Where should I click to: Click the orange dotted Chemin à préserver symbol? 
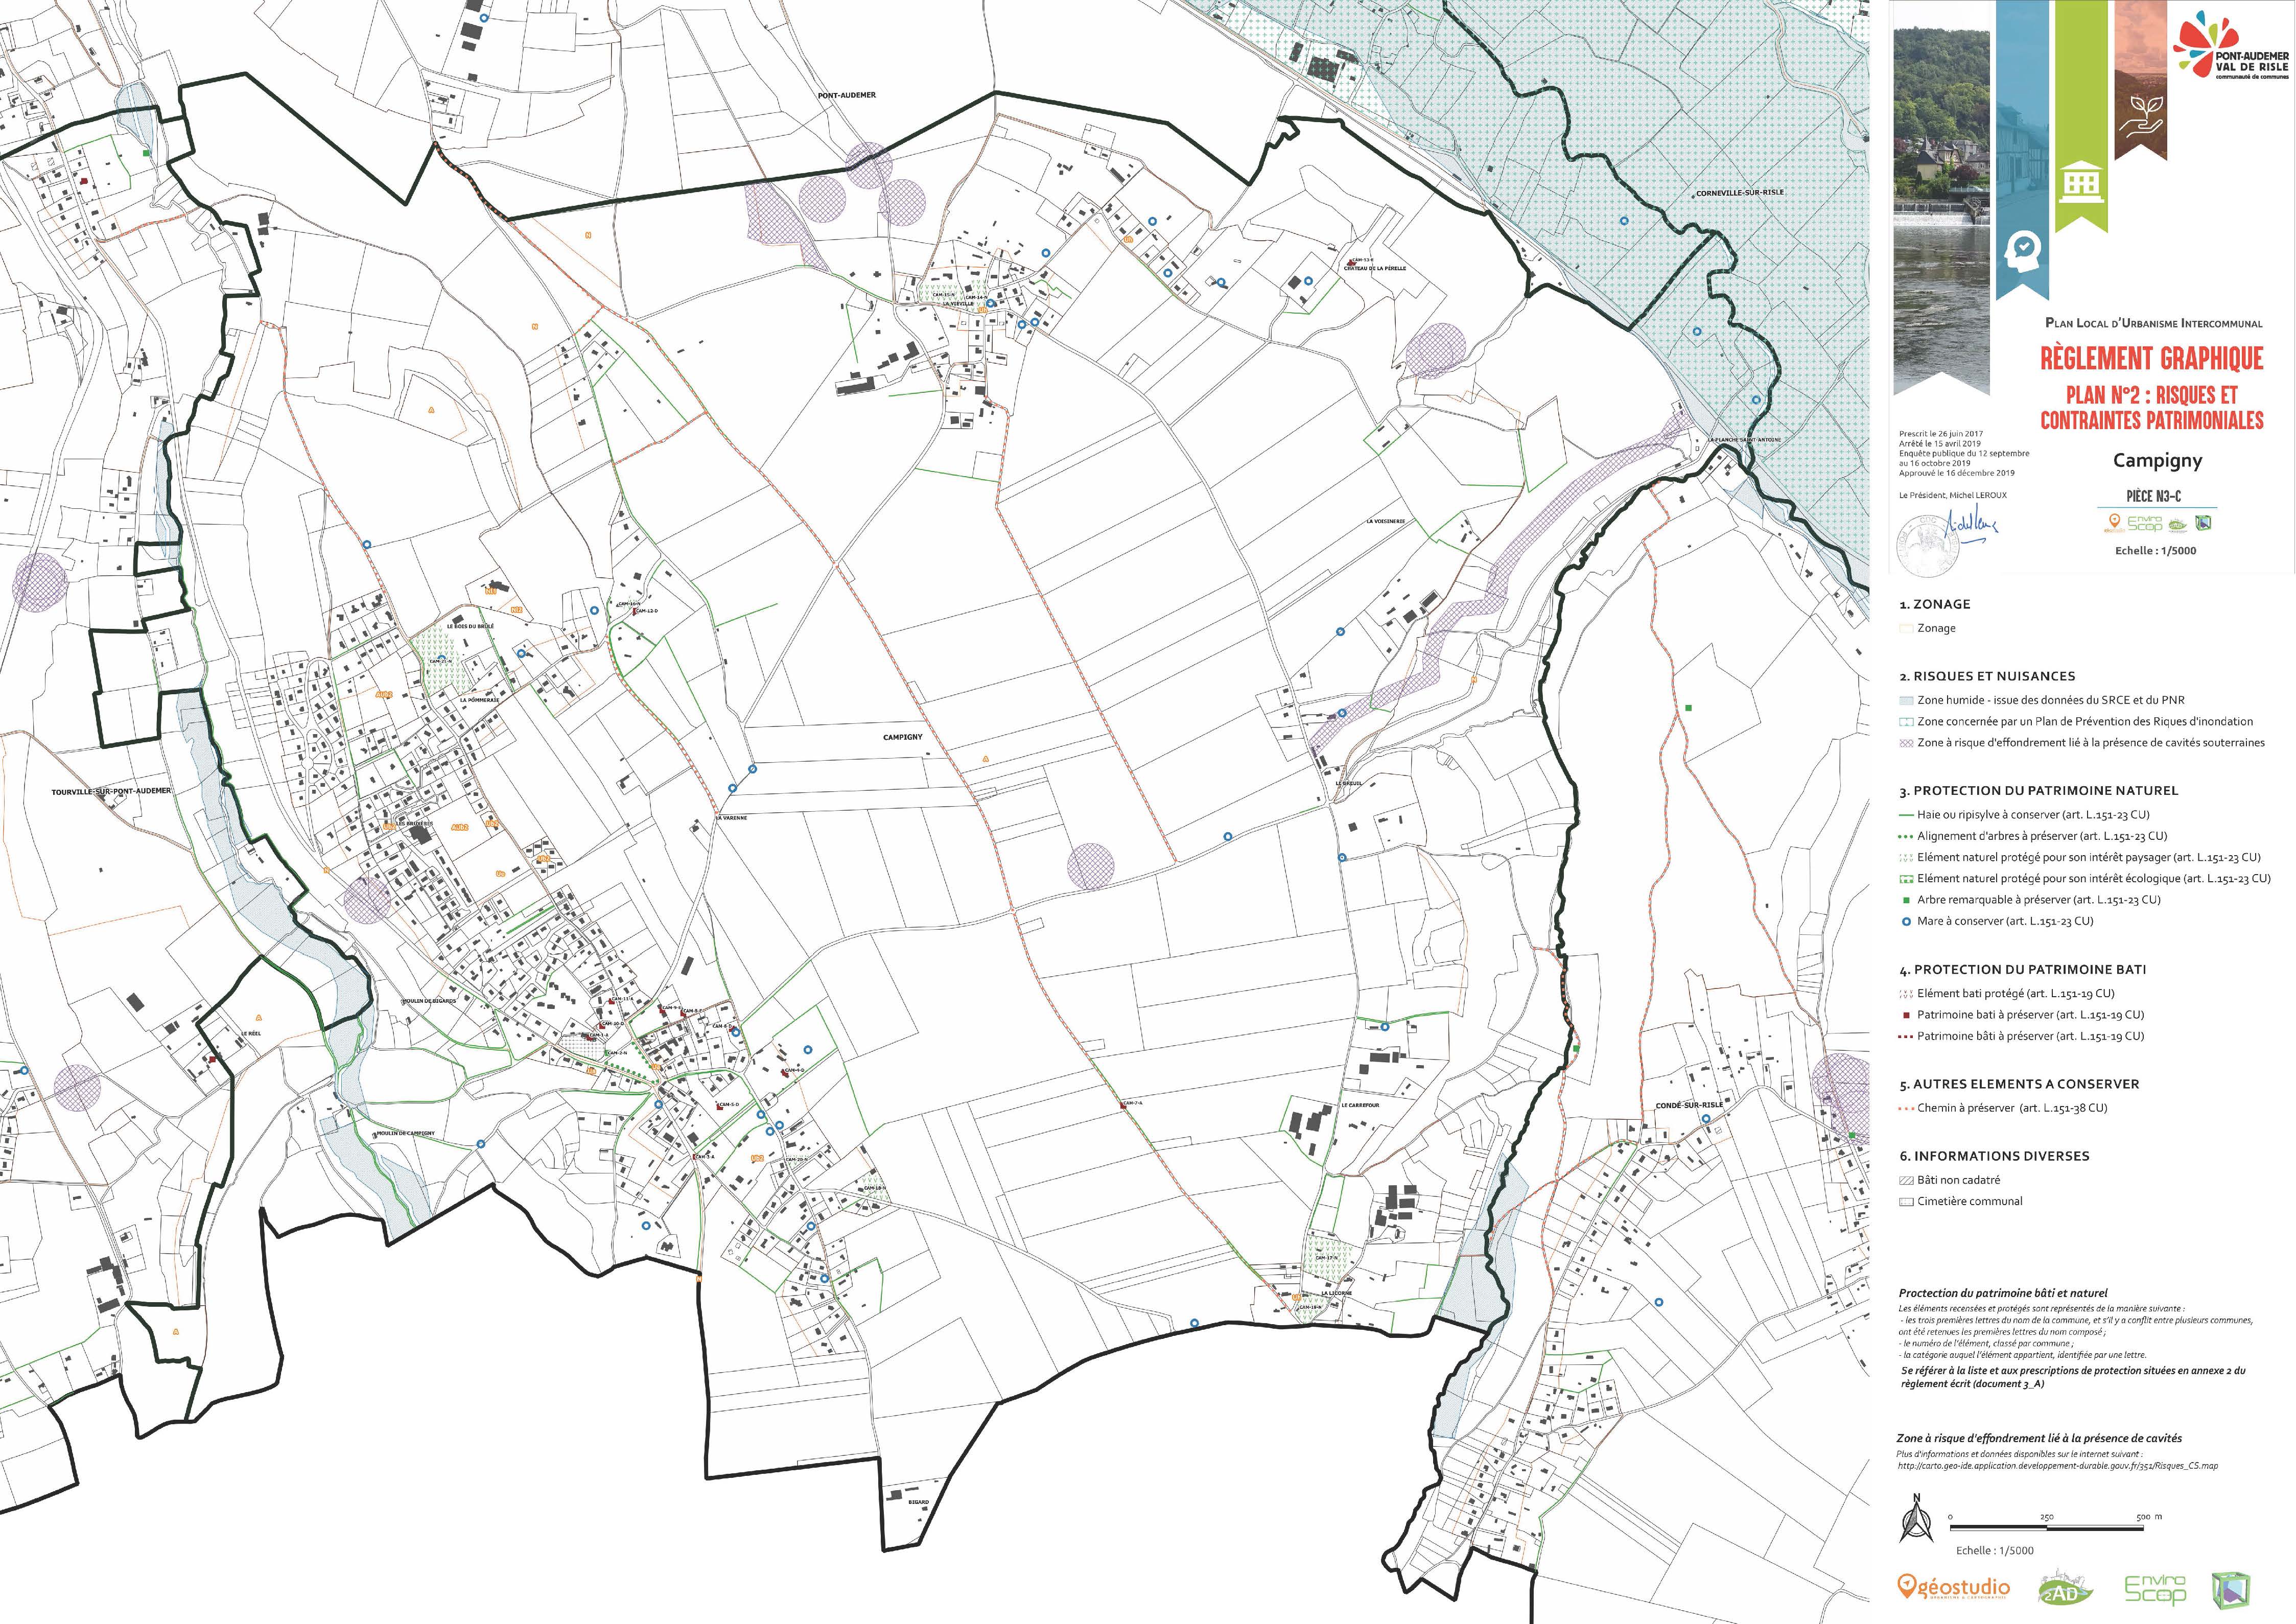point(1906,1108)
